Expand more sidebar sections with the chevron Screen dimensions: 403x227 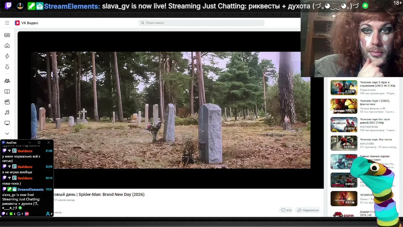click(7, 133)
